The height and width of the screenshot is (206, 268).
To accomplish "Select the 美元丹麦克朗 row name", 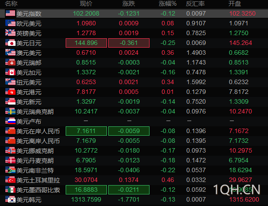I will coord(35,161).
